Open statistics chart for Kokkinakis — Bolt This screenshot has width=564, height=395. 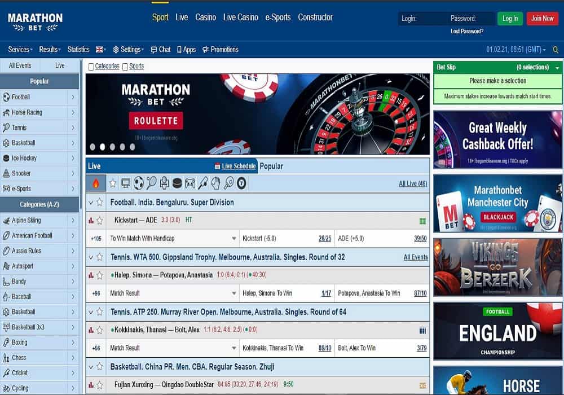91,330
